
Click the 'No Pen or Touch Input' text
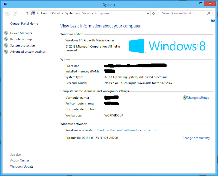click(x=138, y=83)
